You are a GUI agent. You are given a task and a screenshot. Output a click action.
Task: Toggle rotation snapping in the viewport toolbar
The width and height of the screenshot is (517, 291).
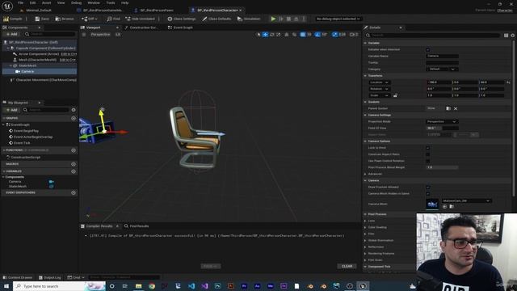point(317,34)
